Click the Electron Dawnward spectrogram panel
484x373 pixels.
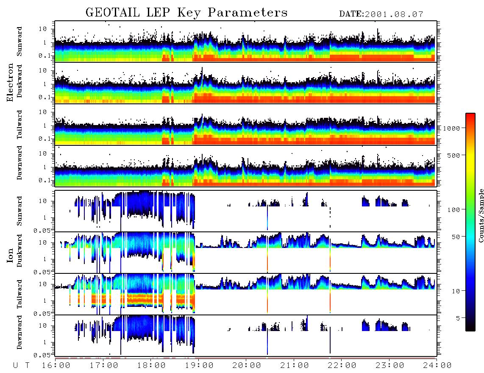(x=246, y=166)
